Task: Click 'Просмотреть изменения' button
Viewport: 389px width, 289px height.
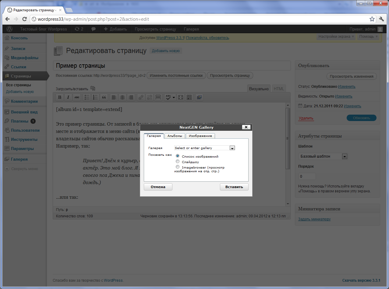Action: tap(352, 77)
